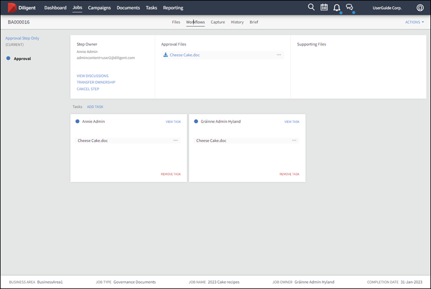Open the discussions chat bubbles icon
The height and width of the screenshot is (289, 431).
(349, 7)
